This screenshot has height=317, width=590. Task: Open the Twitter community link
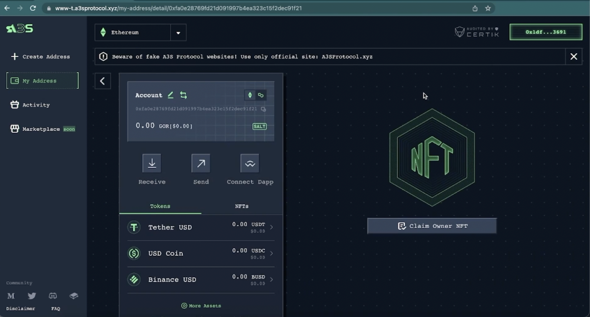pos(32,296)
